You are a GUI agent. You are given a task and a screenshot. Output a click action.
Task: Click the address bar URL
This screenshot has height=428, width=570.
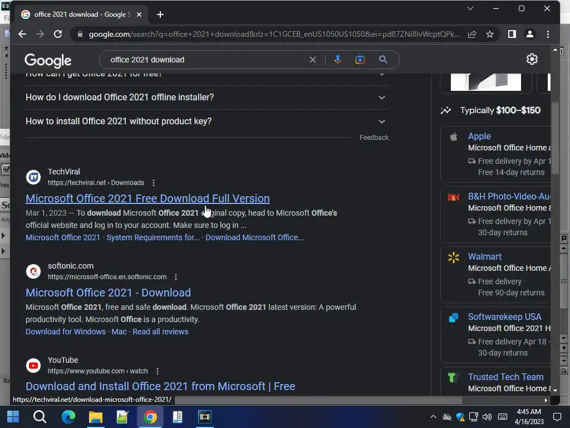[x=274, y=34]
